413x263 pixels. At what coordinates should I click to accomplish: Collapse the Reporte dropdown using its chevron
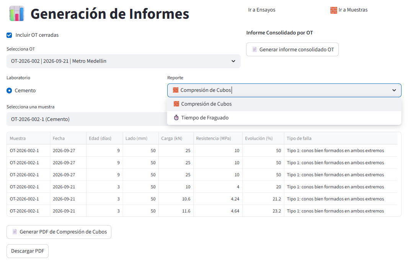tap(394, 90)
